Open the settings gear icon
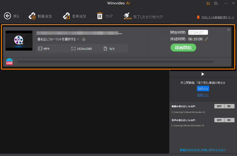This screenshot has width=237, height=156. point(216,3)
